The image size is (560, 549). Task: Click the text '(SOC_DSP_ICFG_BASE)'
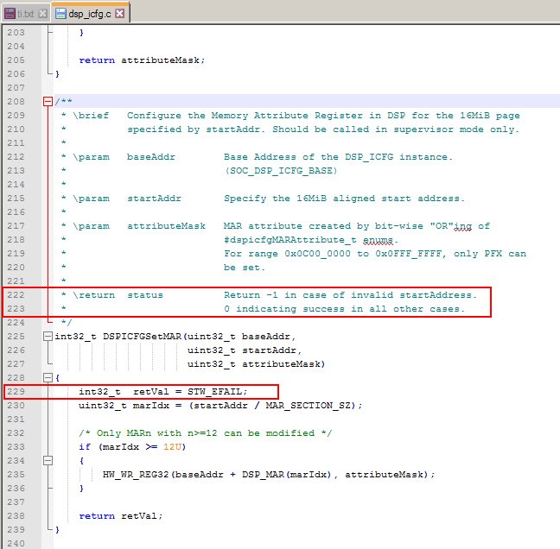click(x=281, y=171)
